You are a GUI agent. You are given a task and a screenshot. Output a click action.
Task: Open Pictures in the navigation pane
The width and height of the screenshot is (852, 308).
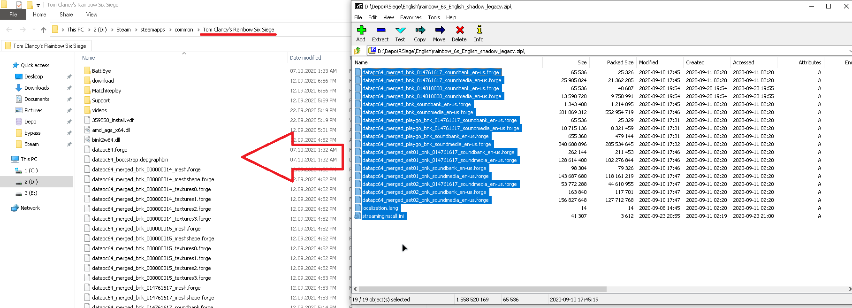tap(33, 110)
